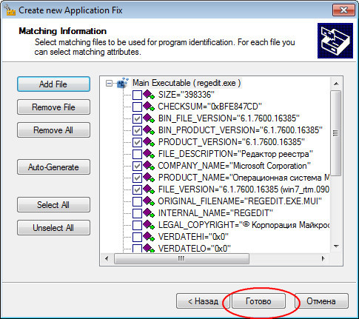Check the VERDATEHI checkbox
This screenshot has width=359, height=319.
[137, 237]
